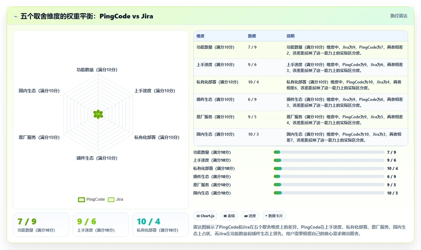Screen dimensions: 421x250
Task: Click the 国内生态 axis label on the radar chart
Action: [39, 91]
